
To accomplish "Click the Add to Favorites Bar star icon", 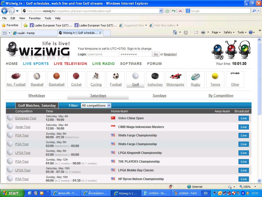I will (x=26, y=25).
